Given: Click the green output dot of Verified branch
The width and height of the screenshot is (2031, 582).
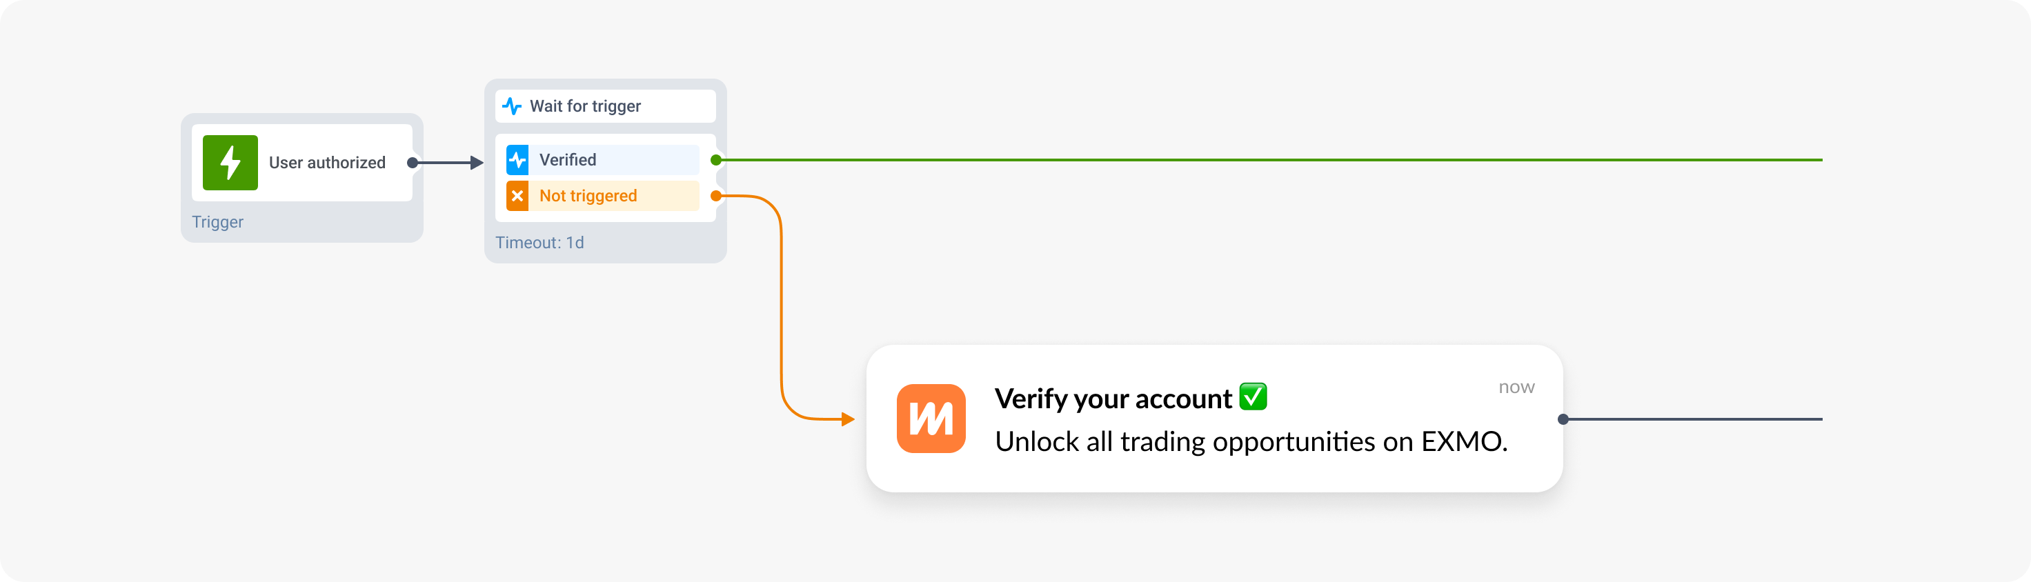Looking at the screenshot, I should click(x=716, y=160).
